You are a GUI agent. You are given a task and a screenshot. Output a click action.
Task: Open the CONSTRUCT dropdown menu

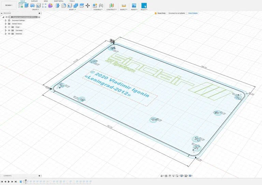(112, 10)
